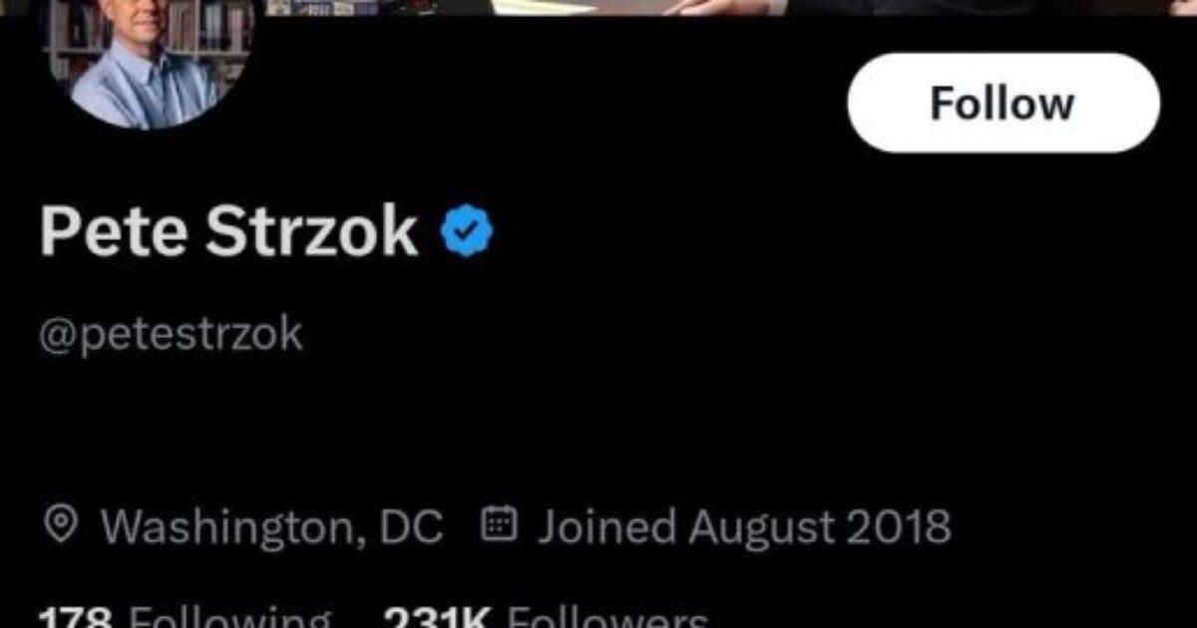Follow Pete Strzok with the Follow button
Viewport: 1197px width, 628px height.
(x=1003, y=103)
